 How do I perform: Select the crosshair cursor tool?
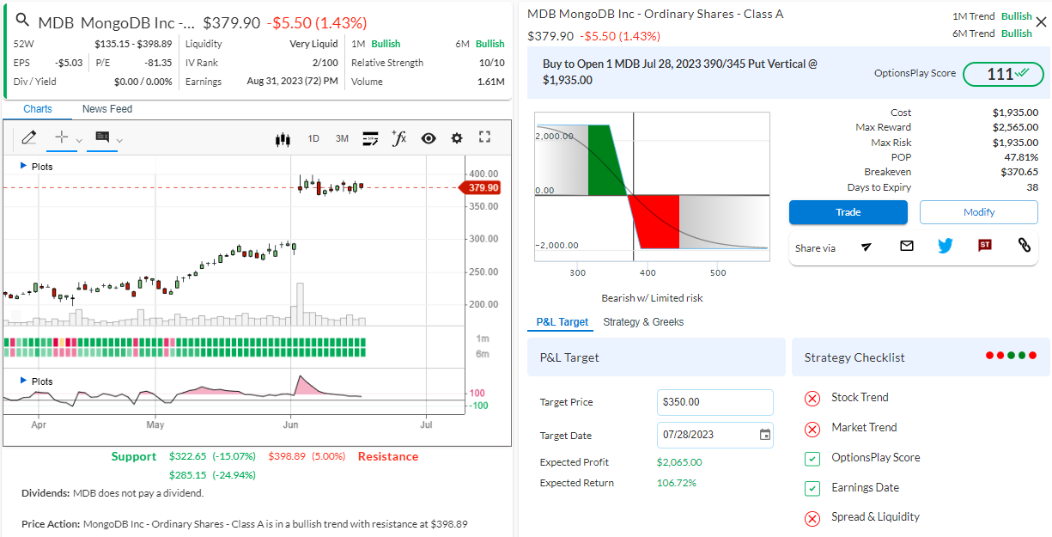[61, 137]
